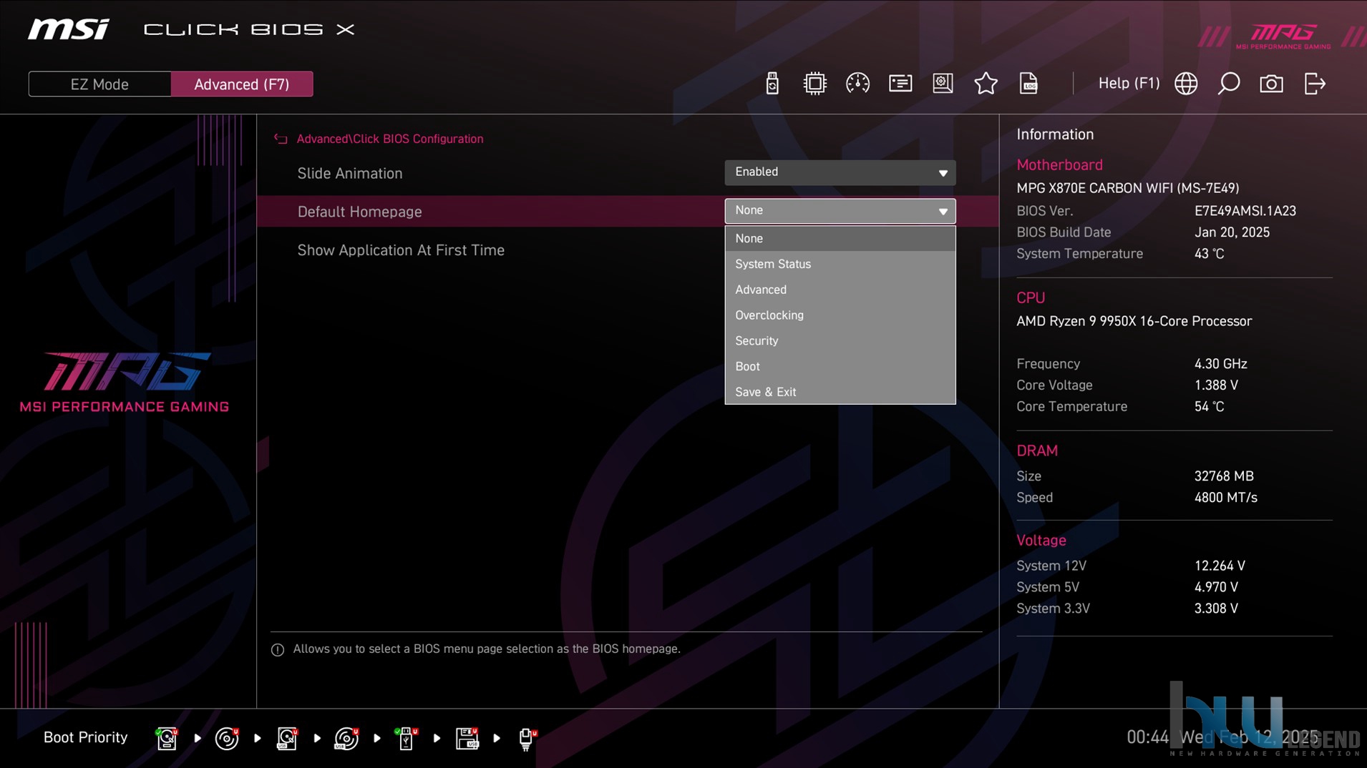
Task: Choose Save & Exit as default homepage
Action: click(840, 392)
